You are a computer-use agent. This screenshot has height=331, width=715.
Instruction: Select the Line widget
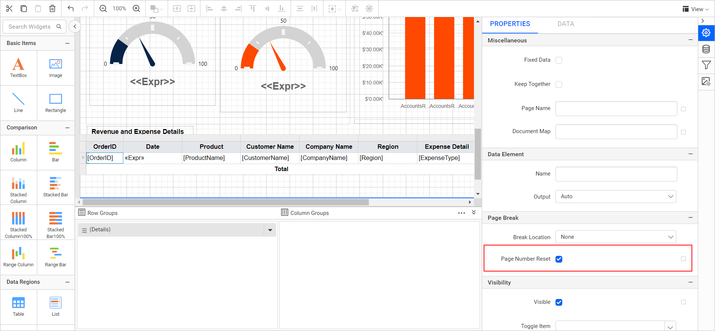click(18, 103)
